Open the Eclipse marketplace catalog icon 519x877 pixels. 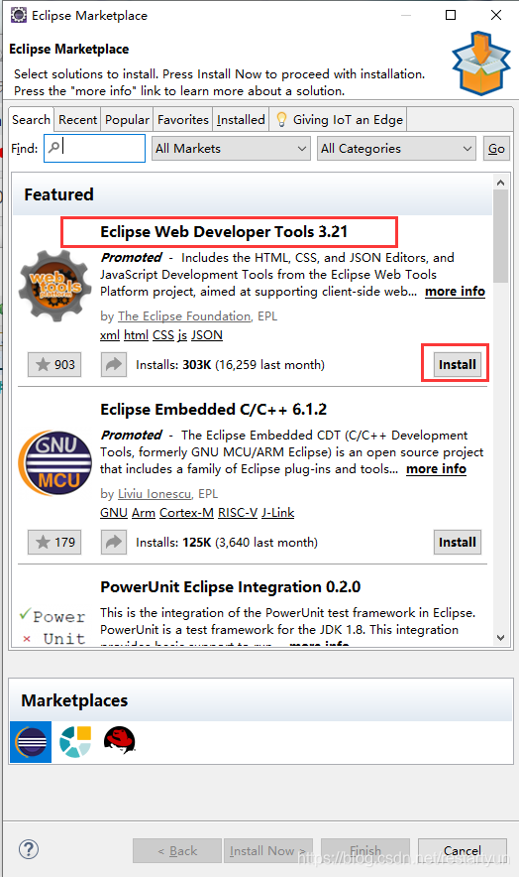(x=31, y=742)
